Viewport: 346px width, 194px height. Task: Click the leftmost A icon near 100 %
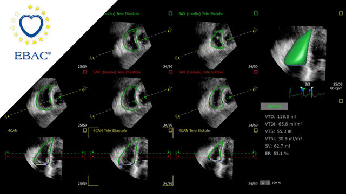click(x=262, y=183)
